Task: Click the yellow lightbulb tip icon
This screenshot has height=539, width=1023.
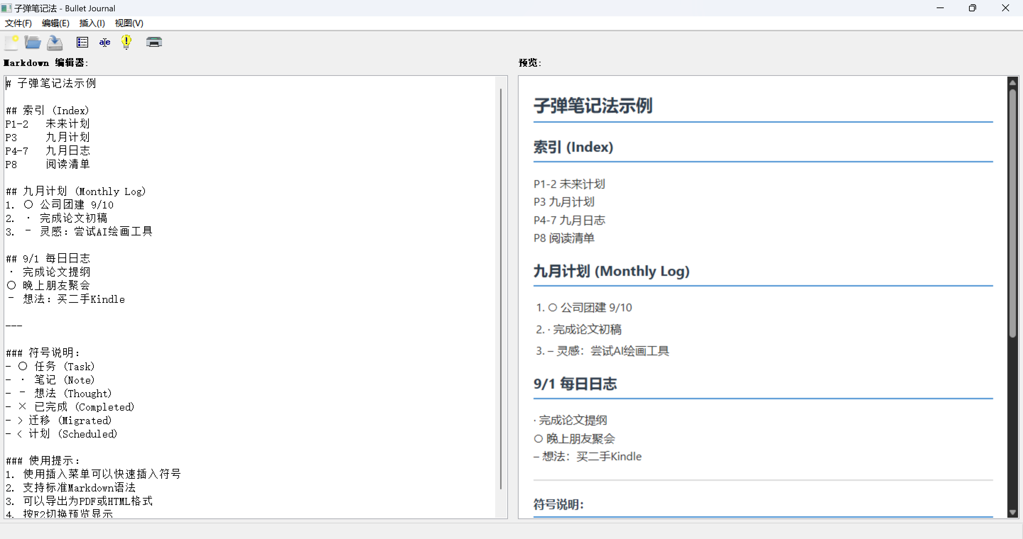Action: coord(126,42)
